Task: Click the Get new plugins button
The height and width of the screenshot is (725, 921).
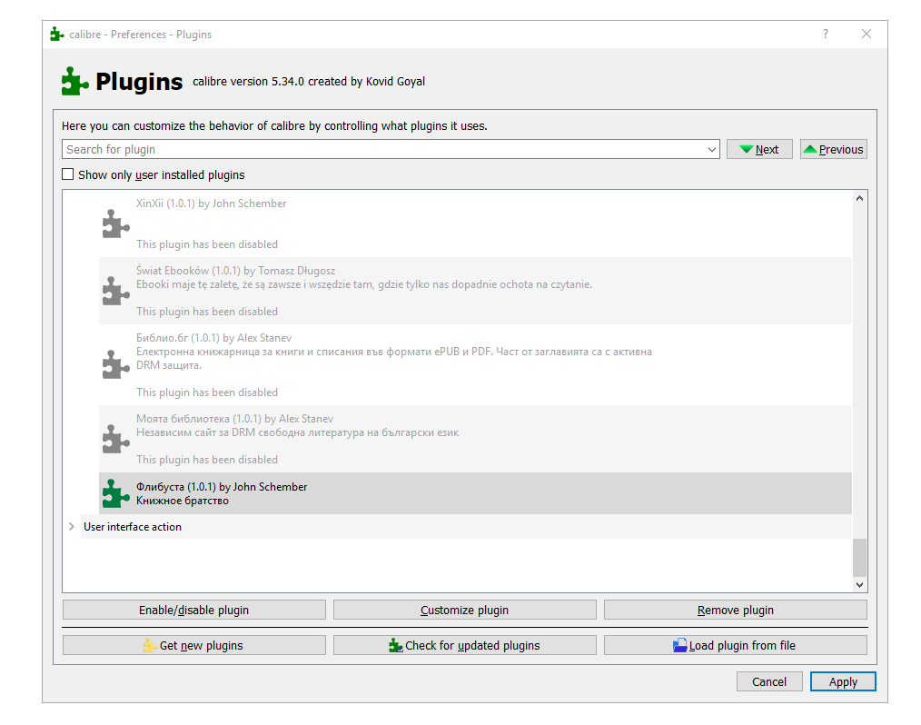Action: click(193, 645)
